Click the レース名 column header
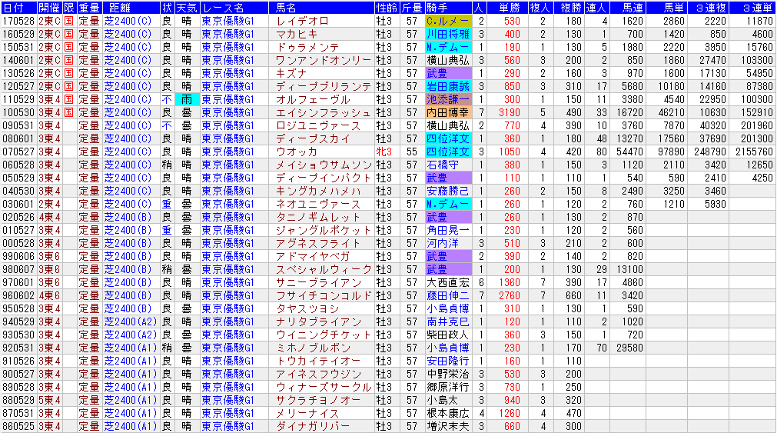Screen dimensions: 777x433 point(234,8)
